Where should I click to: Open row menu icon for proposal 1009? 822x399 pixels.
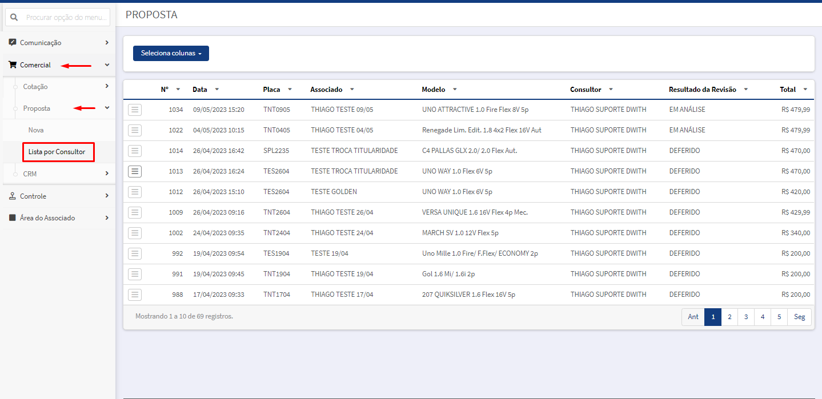click(x=135, y=212)
